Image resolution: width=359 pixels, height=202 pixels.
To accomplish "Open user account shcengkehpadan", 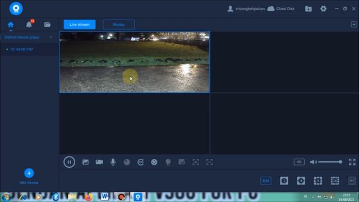I will (x=246, y=9).
